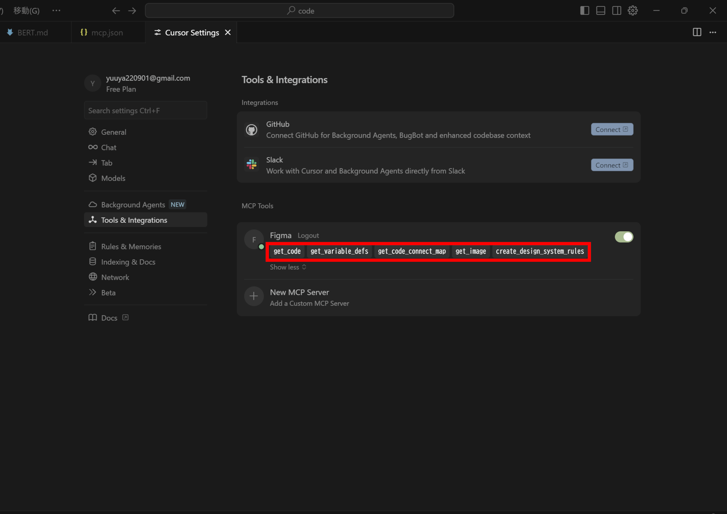
Task: Open editor more actions ellipsis
Action: [713, 32]
